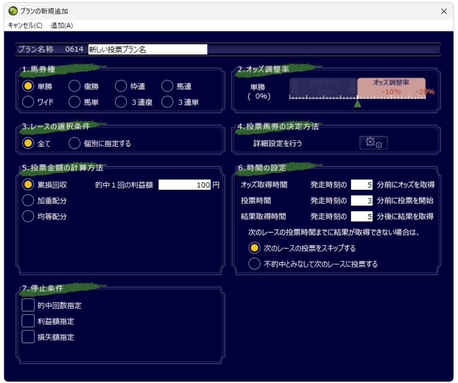Enable the 的中回数指定 stop condition checkbox
This screenshot has height=383, width=458.
[28, 305]
